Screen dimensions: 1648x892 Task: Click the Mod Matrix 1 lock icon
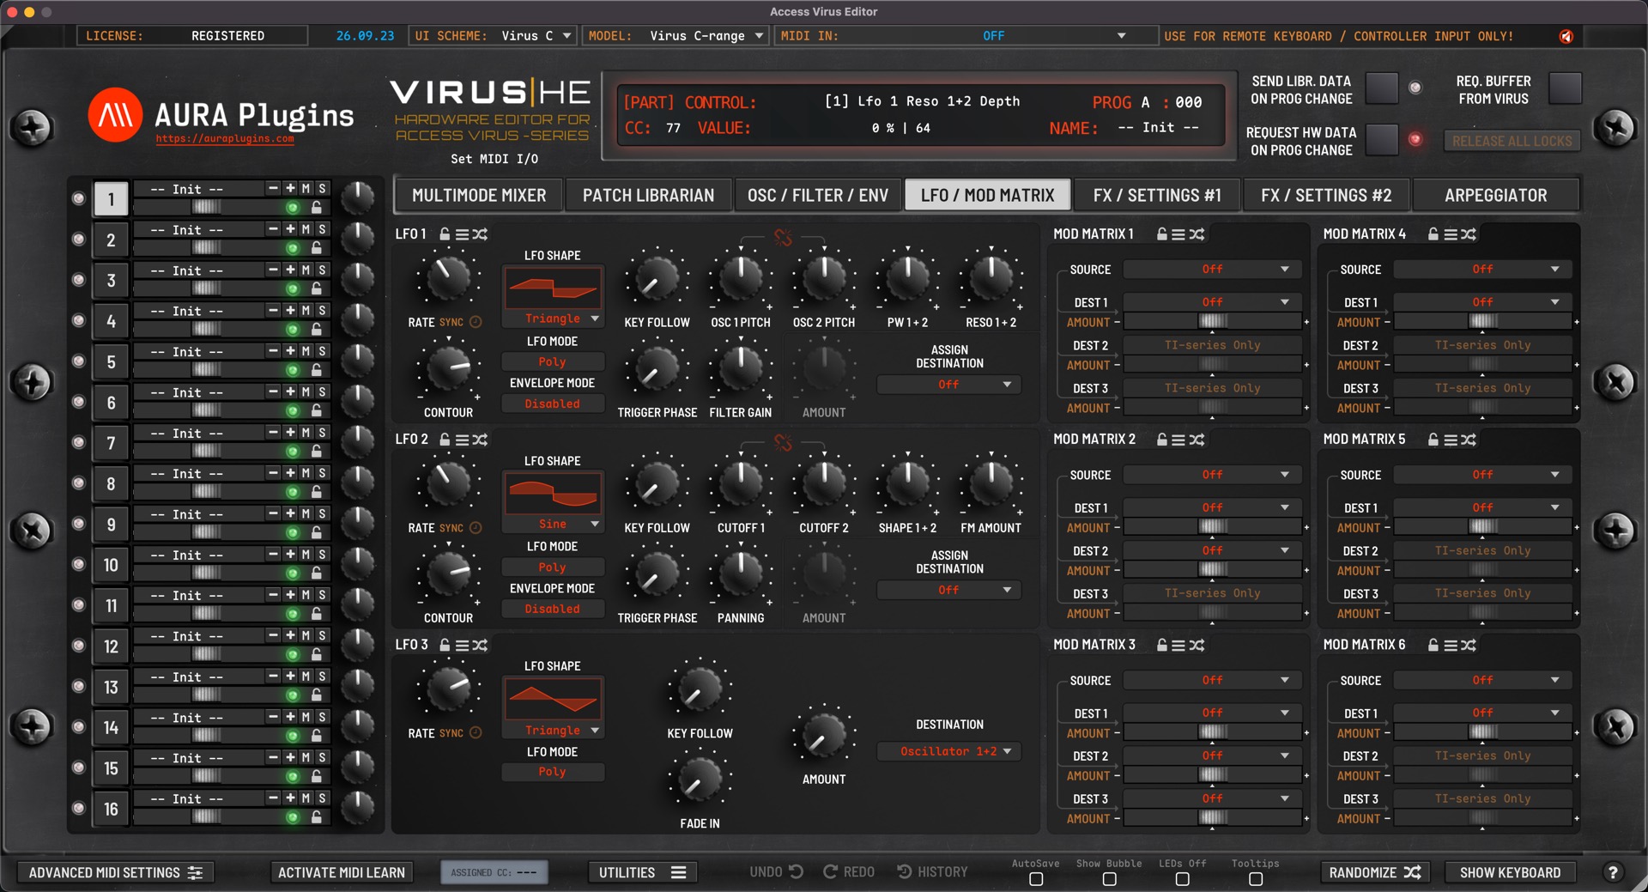(1161, 234)
